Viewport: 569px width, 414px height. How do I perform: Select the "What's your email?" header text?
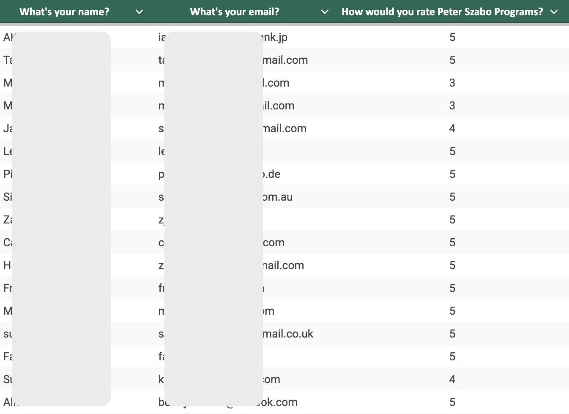[235, 12]
